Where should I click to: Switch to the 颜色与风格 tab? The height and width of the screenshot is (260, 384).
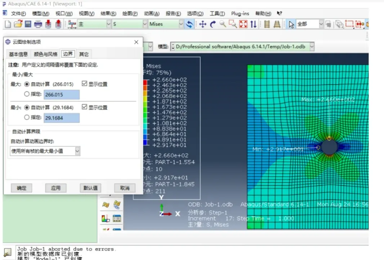[45, 54]
